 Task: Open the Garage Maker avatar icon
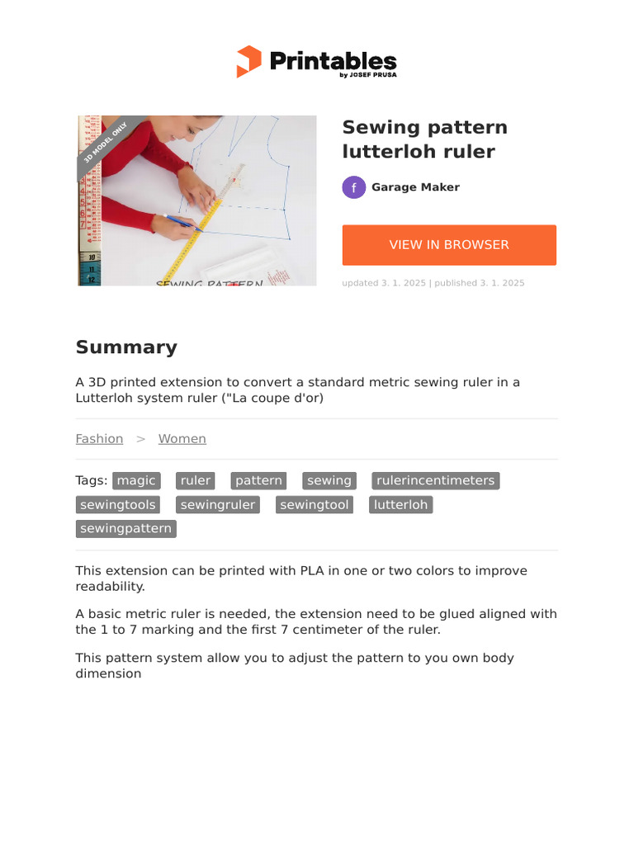[x=353, y=187]
